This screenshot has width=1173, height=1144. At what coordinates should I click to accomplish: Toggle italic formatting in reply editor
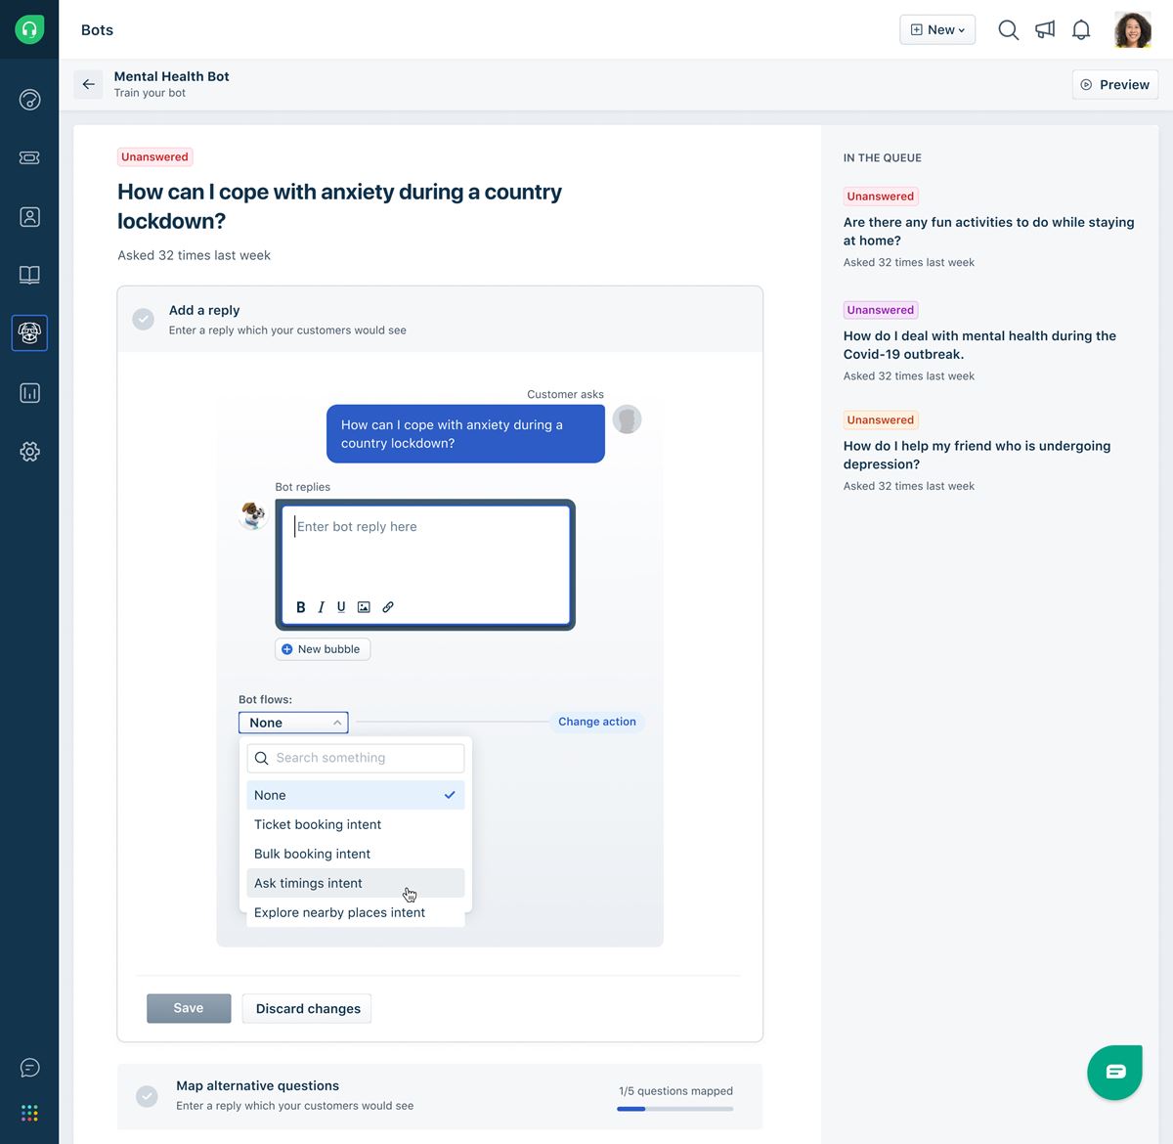click(x=321, y=607)
